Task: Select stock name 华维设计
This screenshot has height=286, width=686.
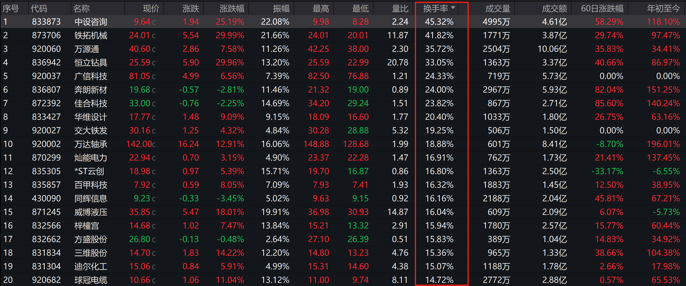Action: 91,117
